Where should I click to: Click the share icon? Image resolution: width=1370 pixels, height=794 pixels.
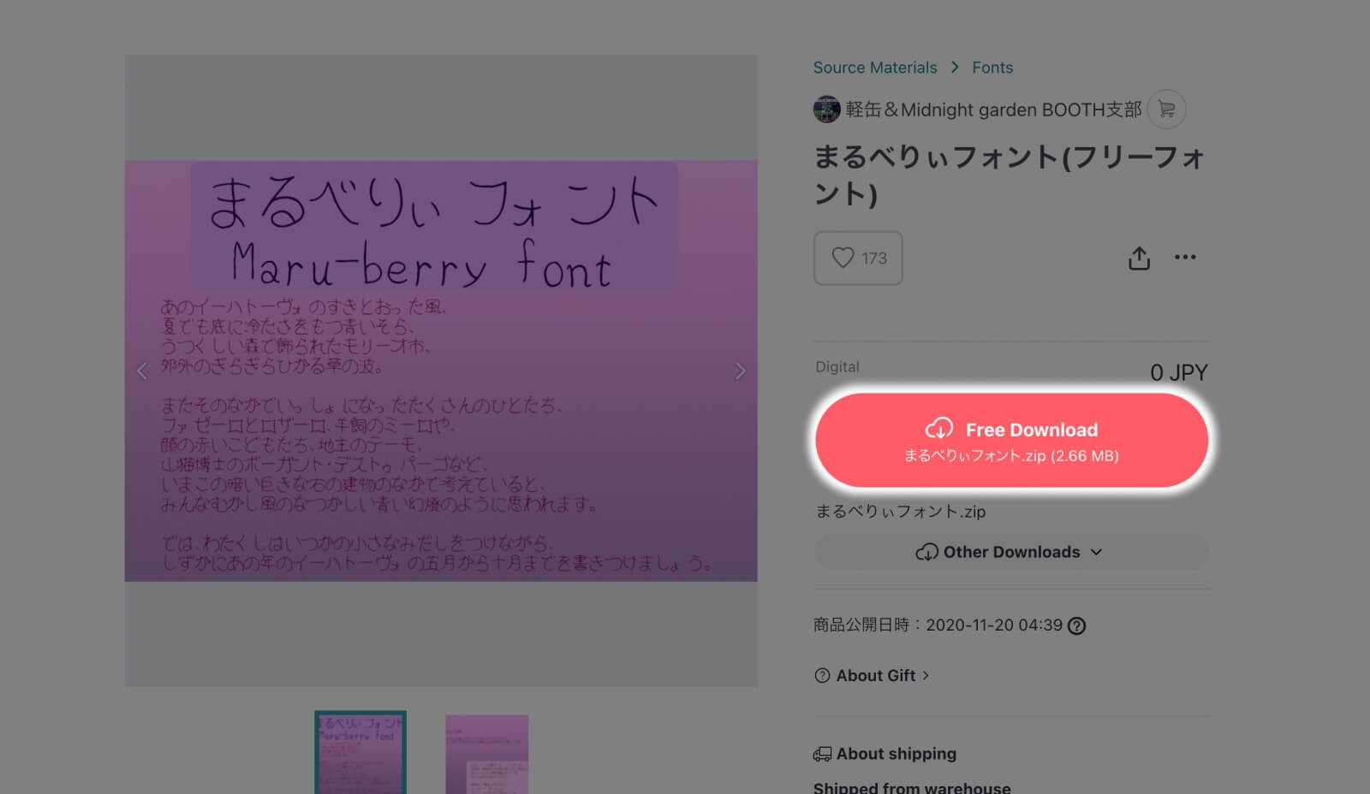pos(1139,258)
